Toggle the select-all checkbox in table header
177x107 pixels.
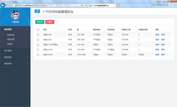pos(38,30)
